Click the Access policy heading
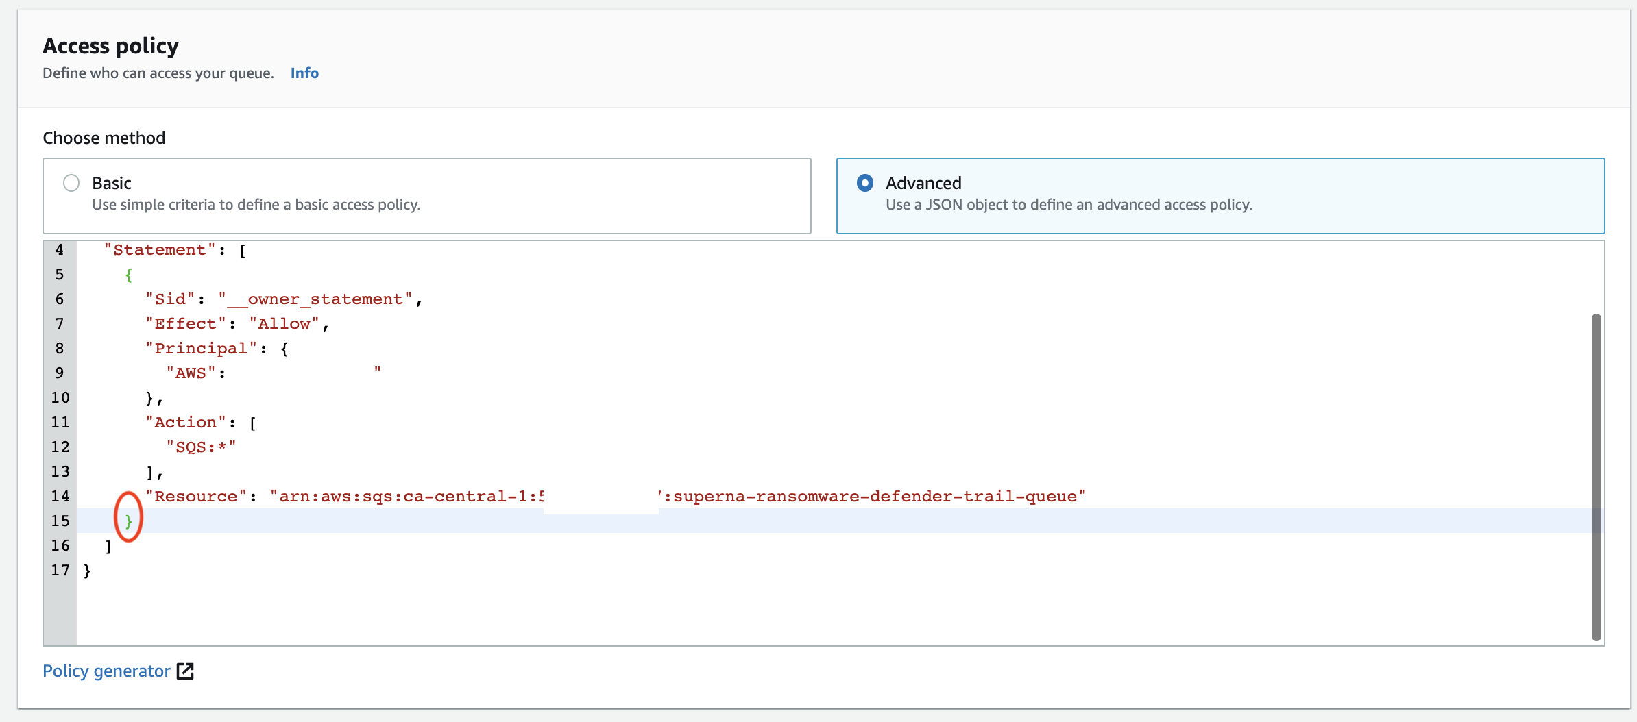Viewport: 1637px width, 722px height. (110, 45)
